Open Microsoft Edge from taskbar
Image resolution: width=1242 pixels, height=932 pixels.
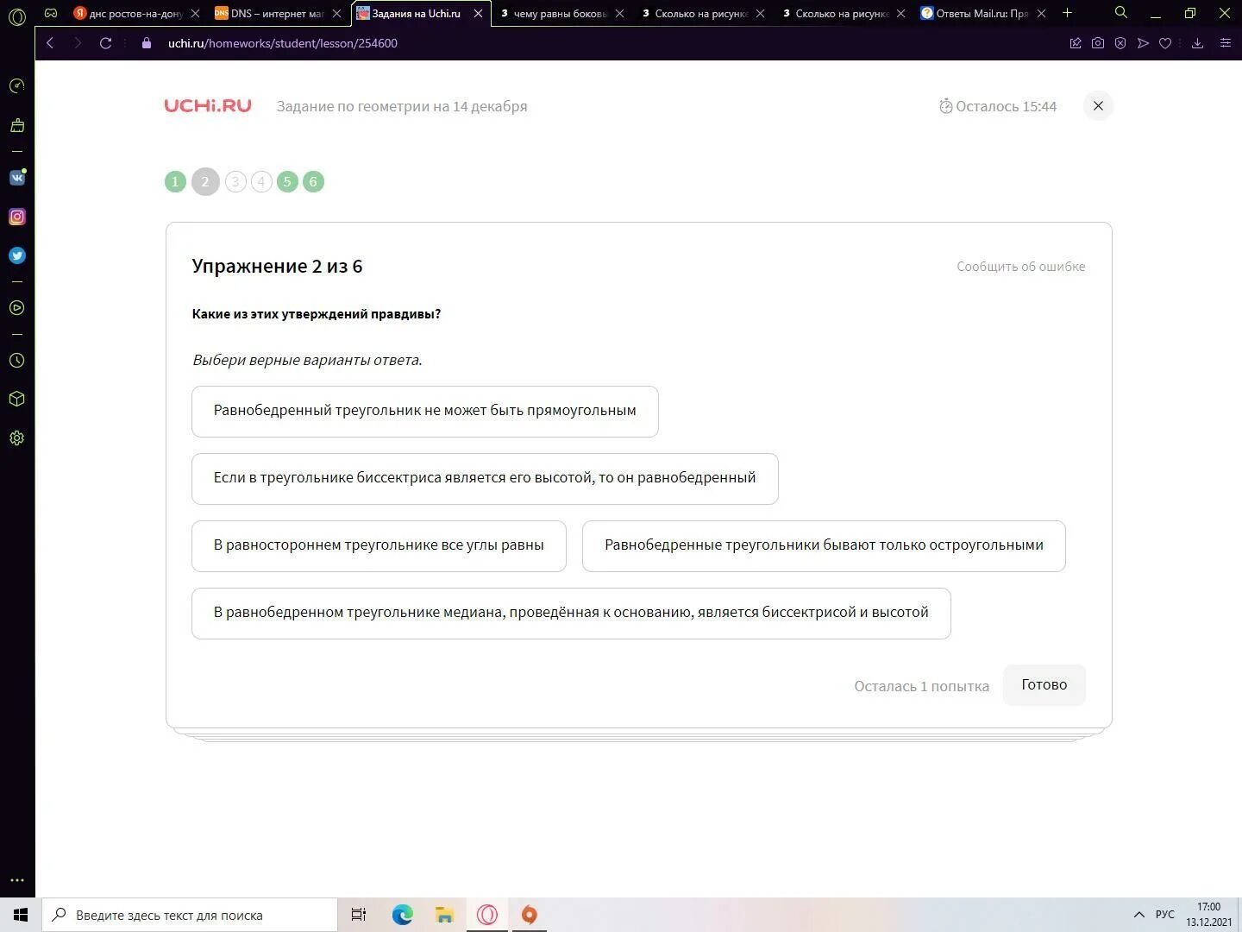coord(402,915)
